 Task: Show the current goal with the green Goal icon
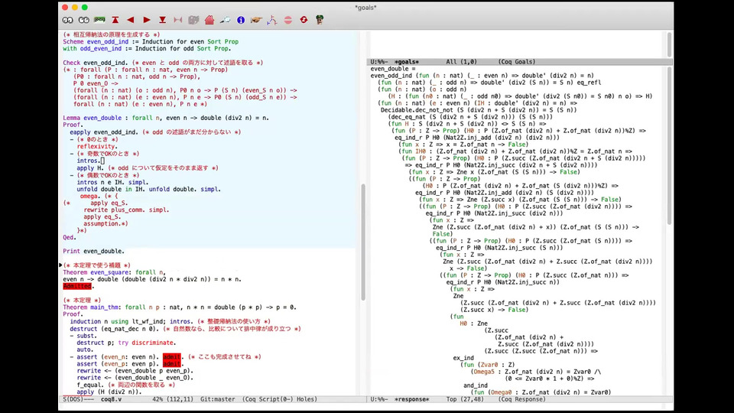coord(99,20)
